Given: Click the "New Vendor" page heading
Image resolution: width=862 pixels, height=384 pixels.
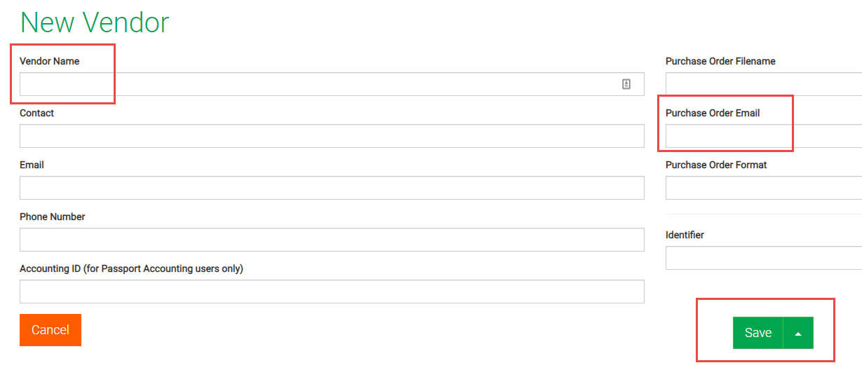Looking at the screenshot, I should [x=95, y=22].
